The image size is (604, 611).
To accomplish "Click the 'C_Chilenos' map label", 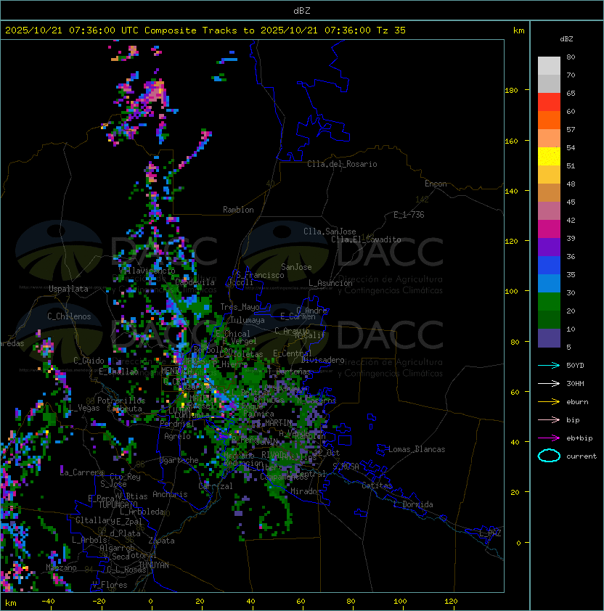I will click(69, 316).
